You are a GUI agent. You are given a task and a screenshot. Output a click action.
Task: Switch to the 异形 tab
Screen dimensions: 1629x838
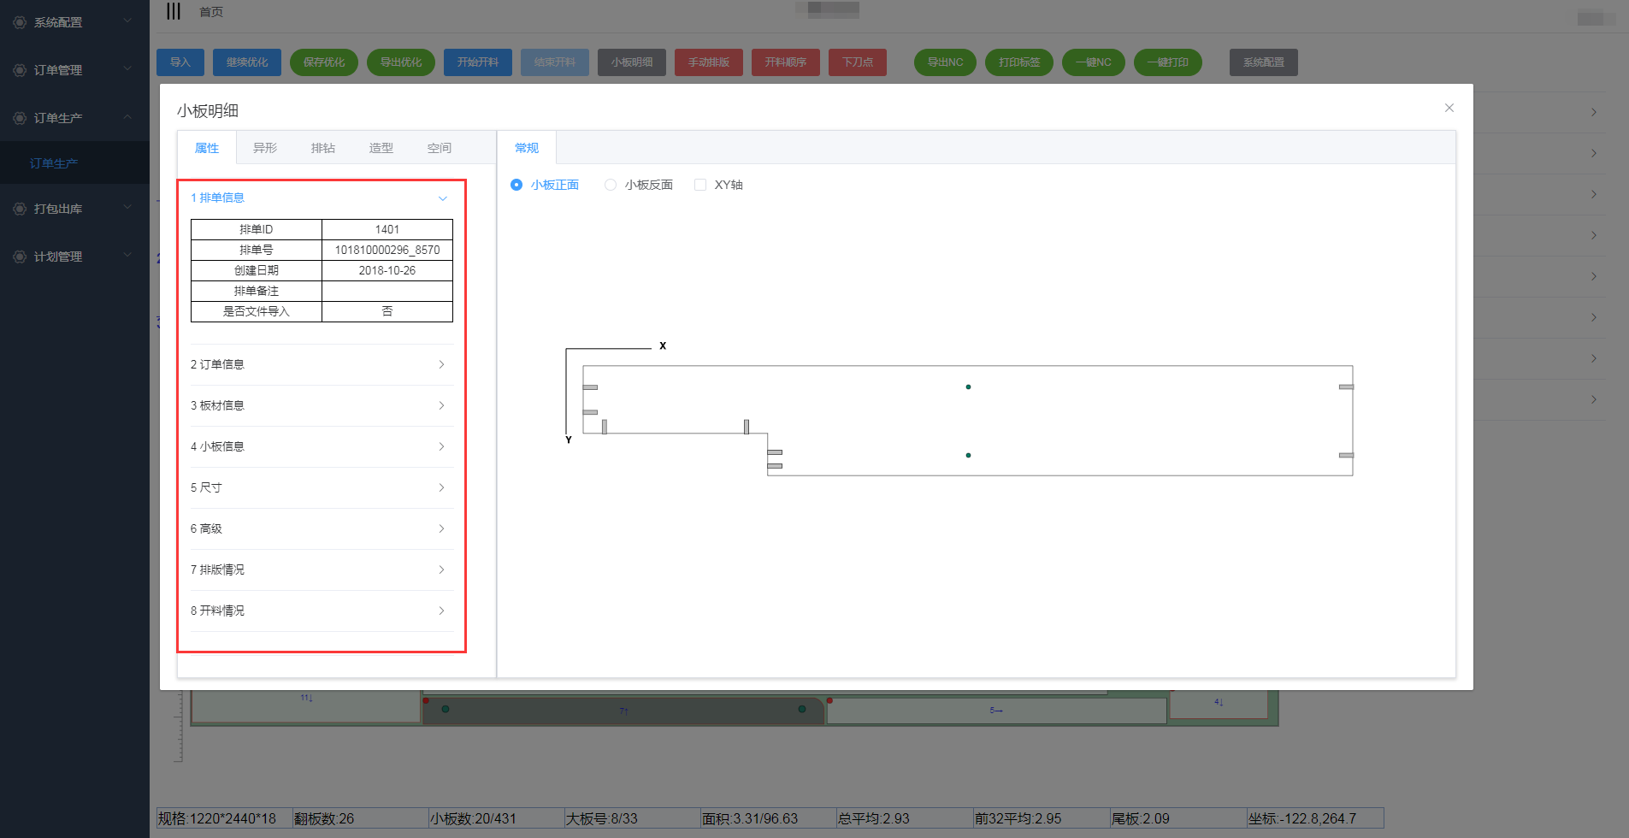point(265,148)
